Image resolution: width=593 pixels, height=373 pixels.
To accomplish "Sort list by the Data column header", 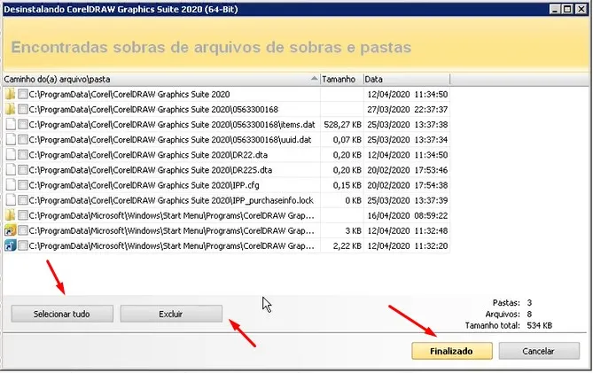I will [x=406, y=78].
